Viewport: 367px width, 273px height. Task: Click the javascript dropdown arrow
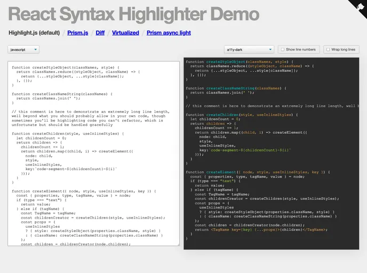(36, 50)
